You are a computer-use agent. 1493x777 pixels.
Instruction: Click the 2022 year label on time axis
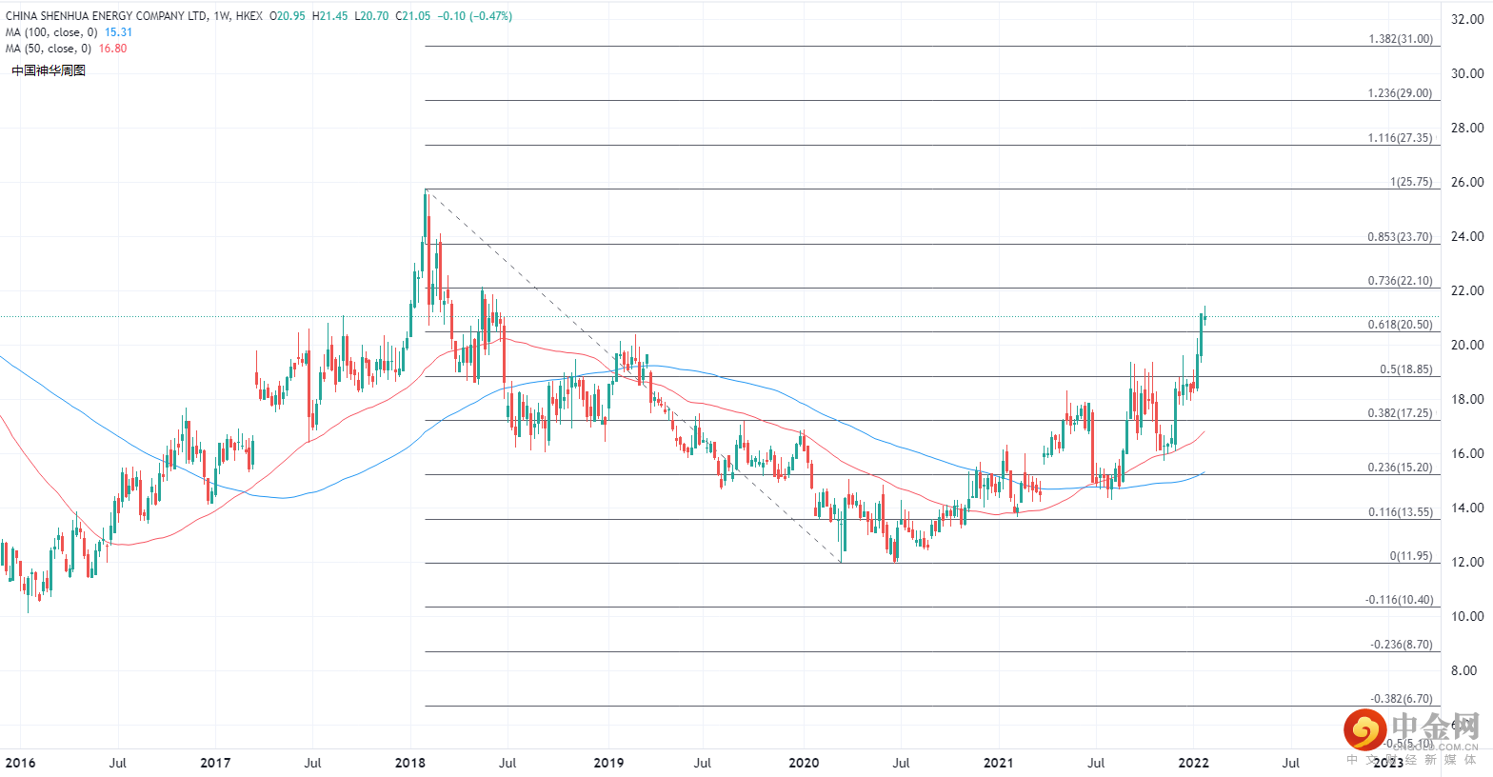(1194, 763)
